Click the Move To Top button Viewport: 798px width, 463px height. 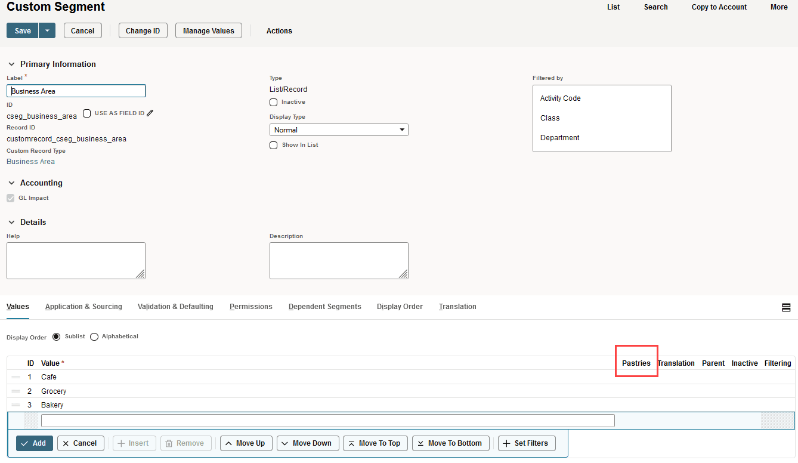tap(375, 443)
